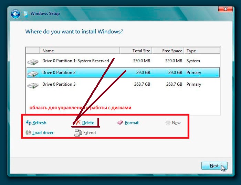Click the System type cell
This screenshot has width=241, height=185.
[x=193, y=61]
